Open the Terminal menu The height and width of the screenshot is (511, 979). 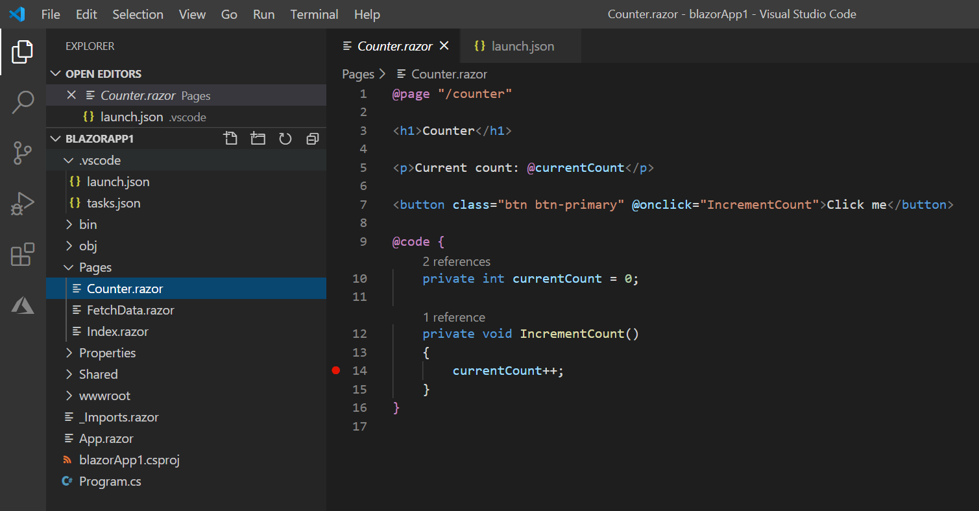click(315, 14)
